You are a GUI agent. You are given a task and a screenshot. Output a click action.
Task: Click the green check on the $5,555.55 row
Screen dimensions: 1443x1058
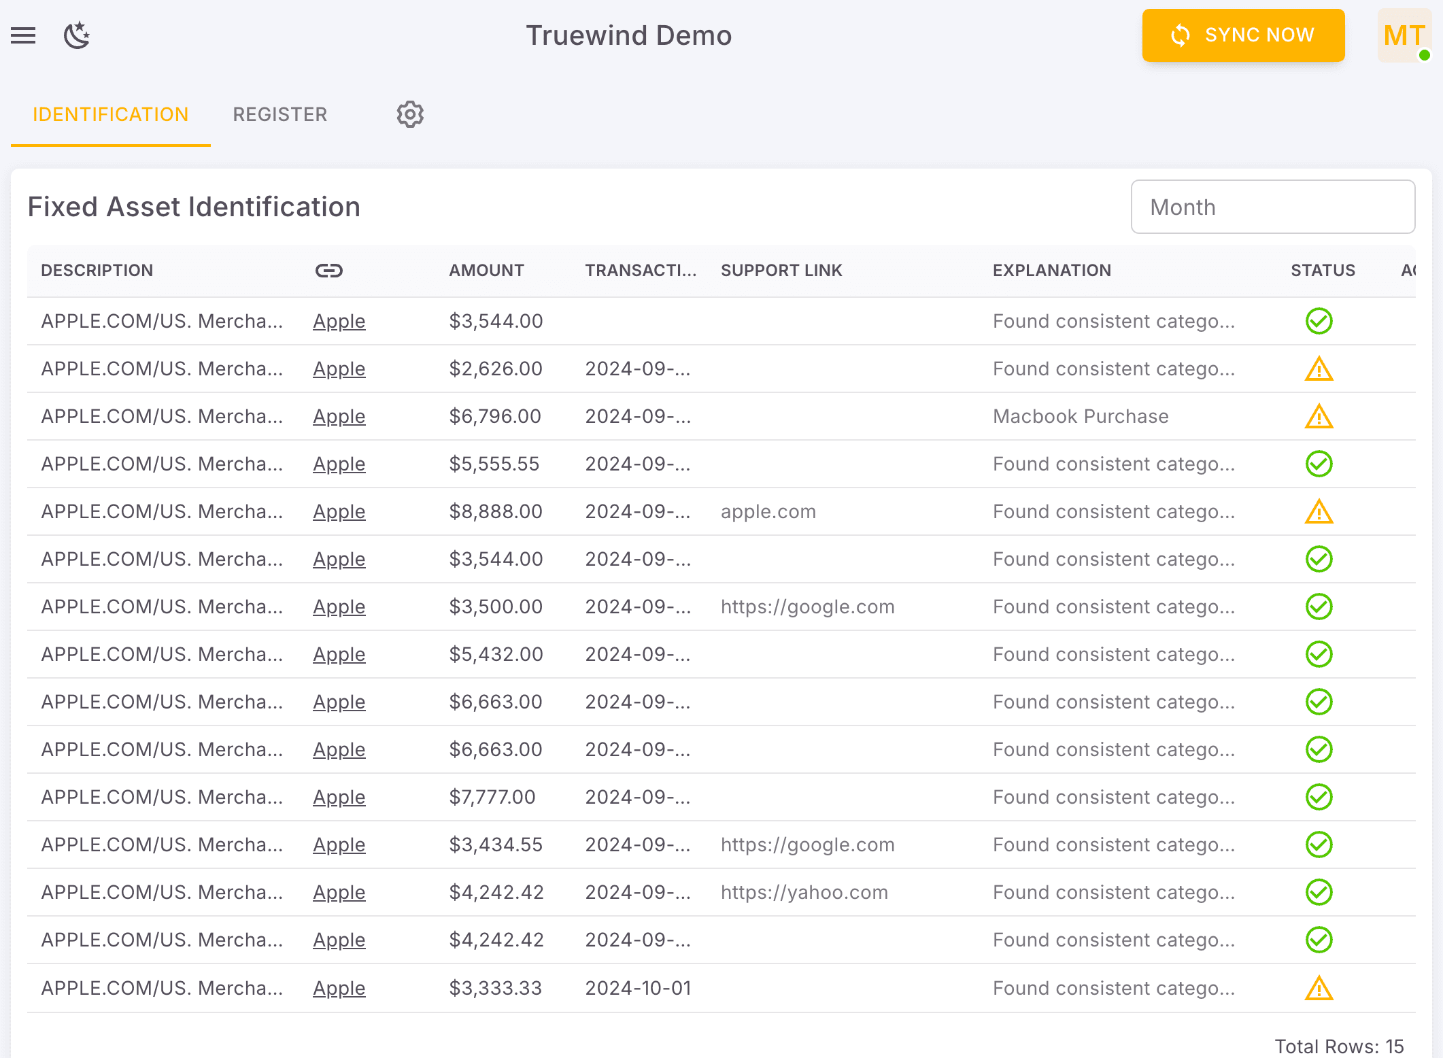coord(1318,464)
